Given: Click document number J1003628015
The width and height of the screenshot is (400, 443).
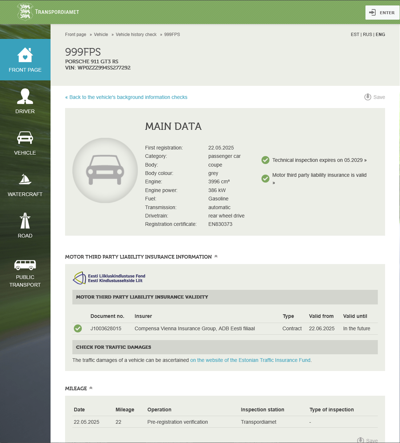Looking at the screenshot, I should (106, 328).
